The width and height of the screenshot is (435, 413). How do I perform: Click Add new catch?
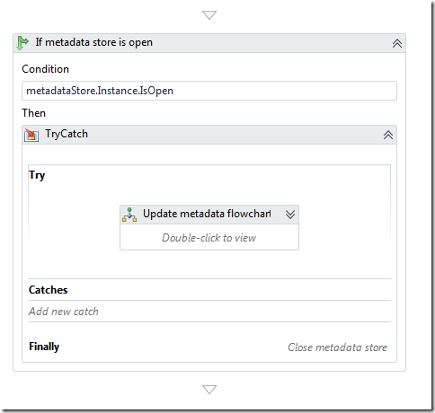[64, 312]
